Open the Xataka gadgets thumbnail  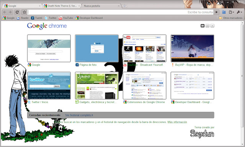pos(97,86)
